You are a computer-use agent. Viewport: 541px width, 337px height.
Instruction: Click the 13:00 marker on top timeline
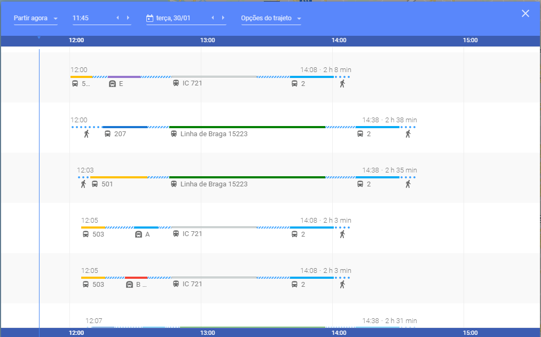pyautogui.click(x=207, y=40)
